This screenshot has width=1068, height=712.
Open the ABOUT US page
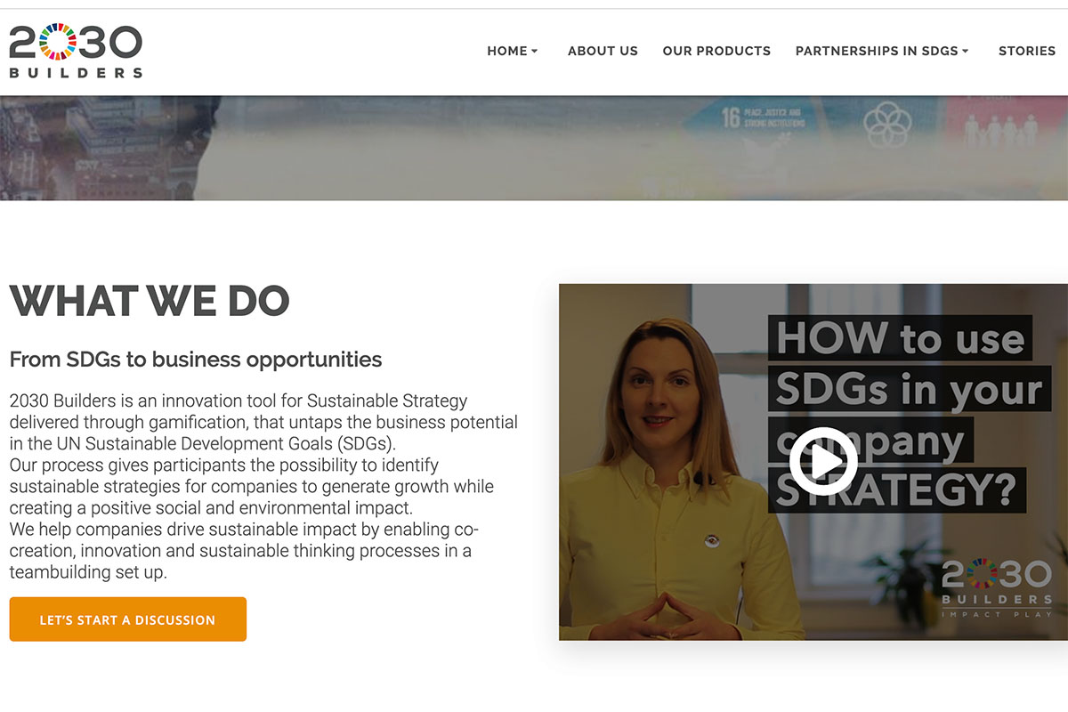pos(603,51)
